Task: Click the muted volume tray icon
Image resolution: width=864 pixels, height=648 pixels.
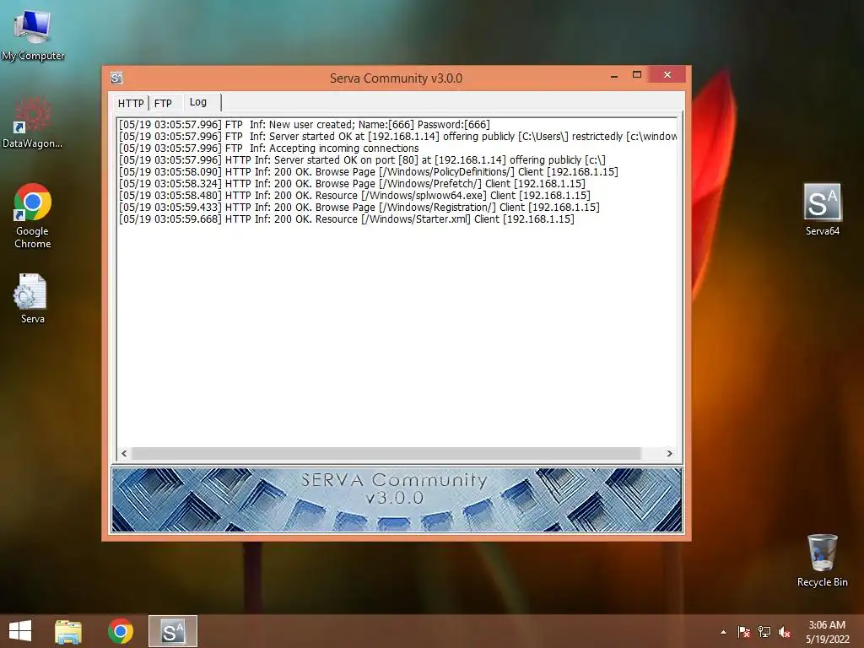Action: click(x=785, y=632)
